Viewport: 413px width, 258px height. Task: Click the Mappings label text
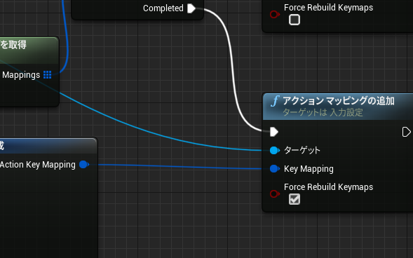click(21, 75)
